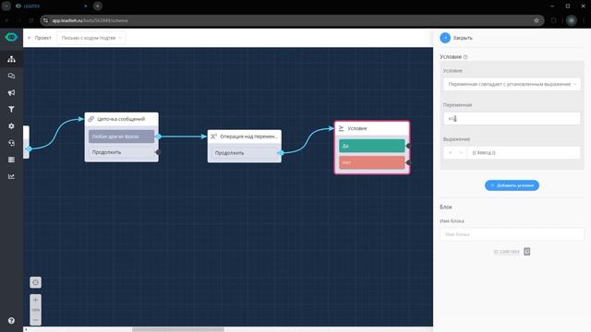Click the help question mark icon
The image size is (591, 332).
coord(11,321)
